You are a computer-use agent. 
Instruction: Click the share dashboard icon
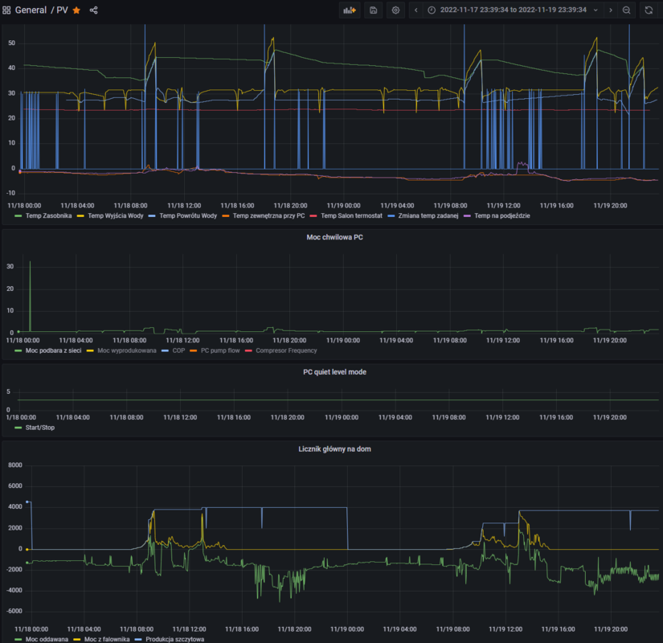(x=94, y=10)
